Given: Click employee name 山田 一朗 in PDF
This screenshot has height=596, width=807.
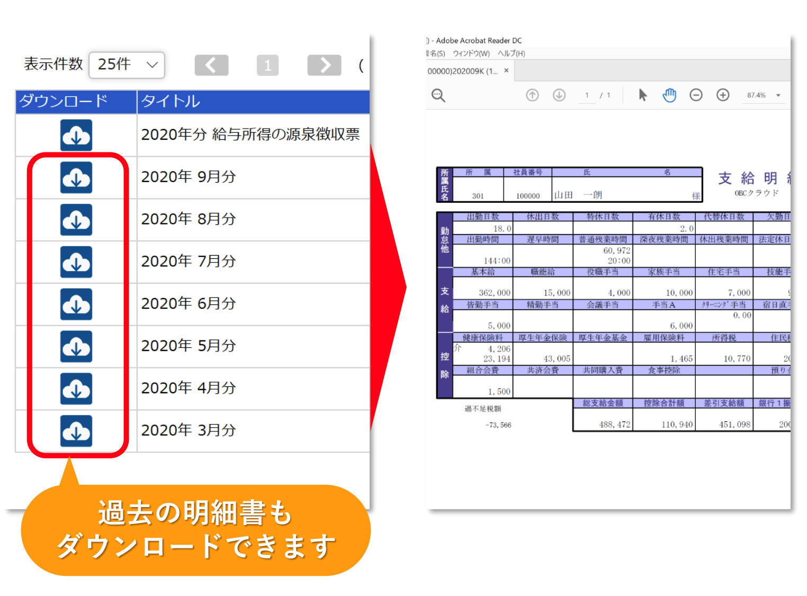Looking at the screenshot, I should click(578, 195).
